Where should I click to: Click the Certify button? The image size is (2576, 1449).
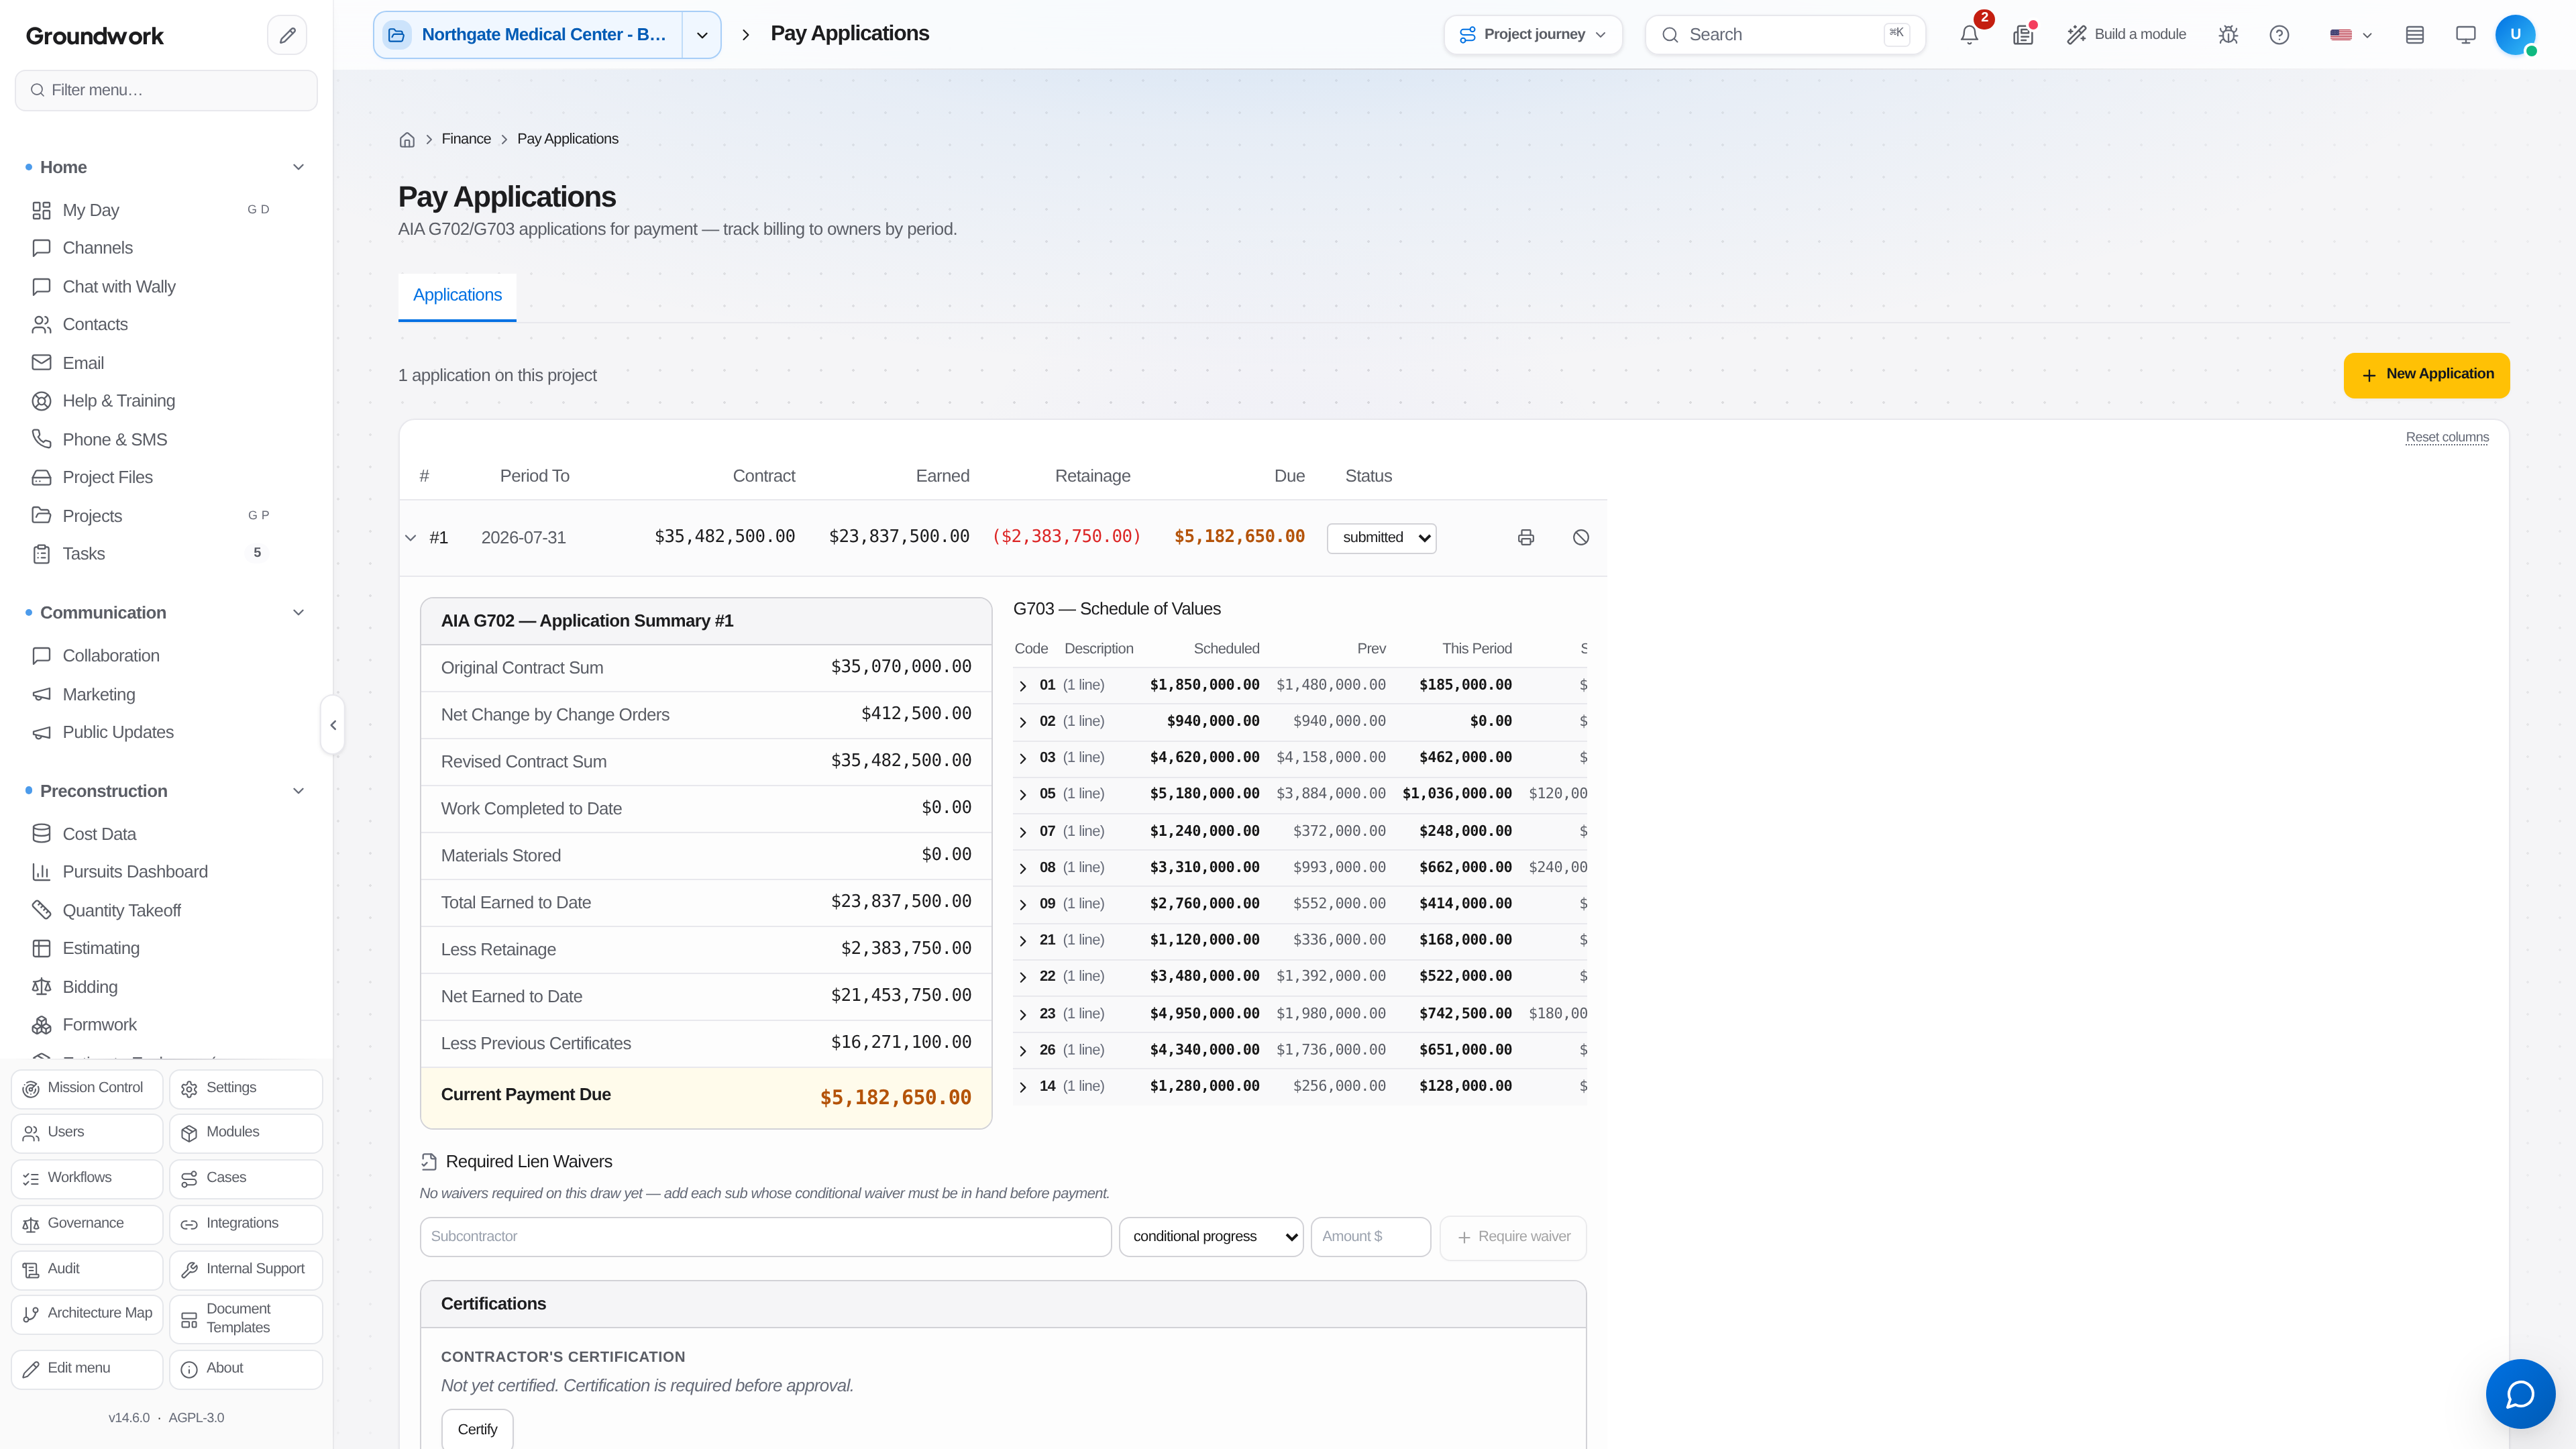point(477,1429)
